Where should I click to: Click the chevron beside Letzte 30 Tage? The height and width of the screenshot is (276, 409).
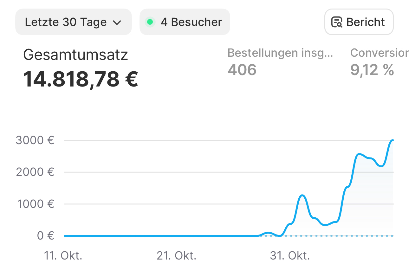pos(117,22)
